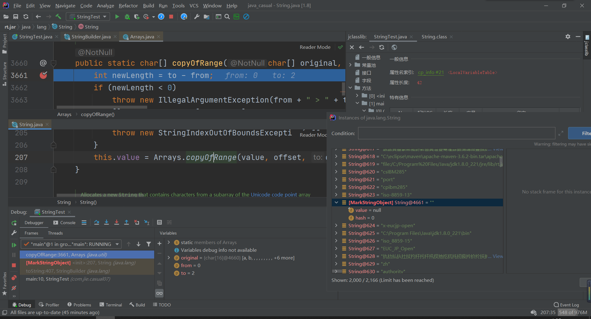The height and width of the screenshot is (319, 591).
Task: Select the main:10, StringTest stack frame
Action: [x=87, y=279]
